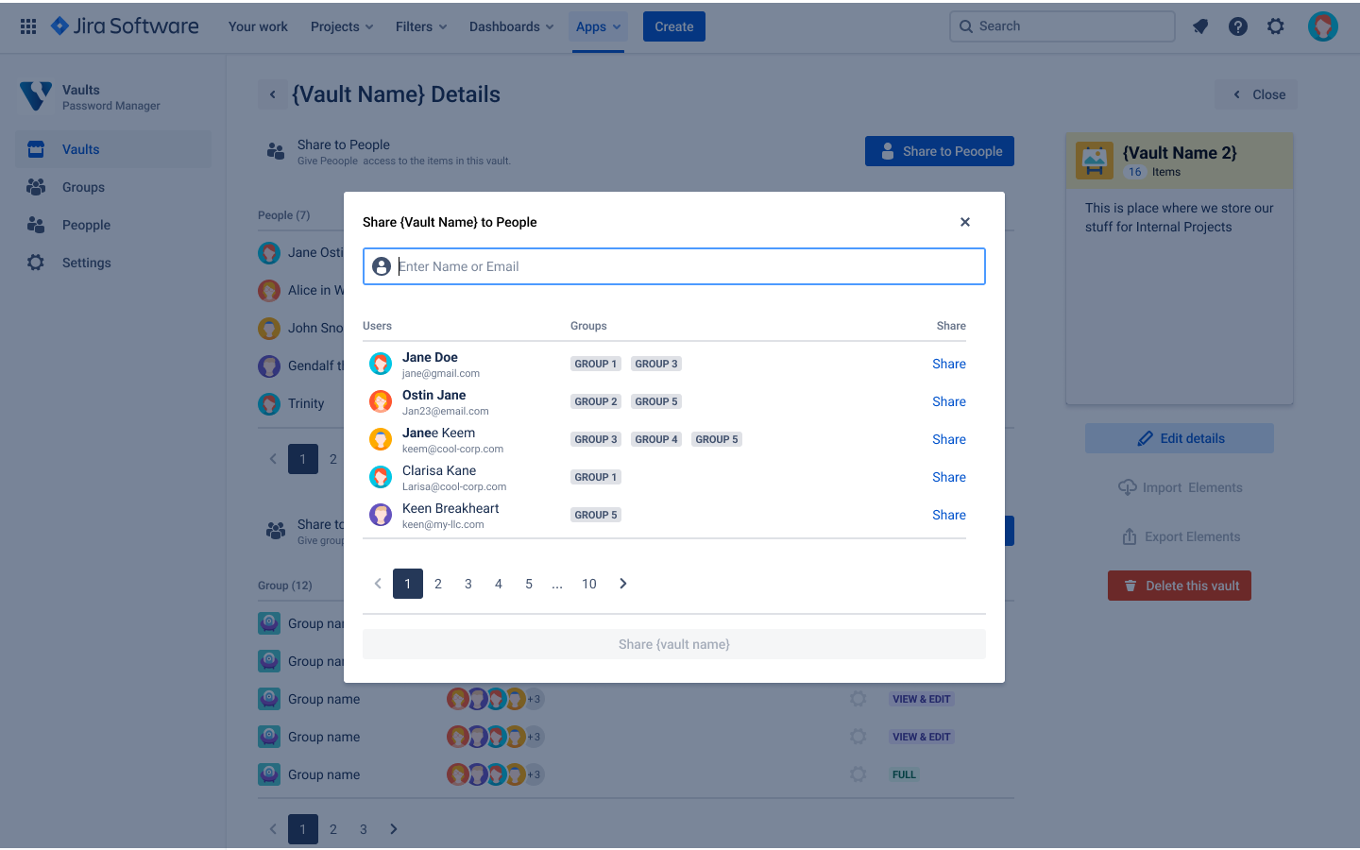The height and width of the screenshot is (850, 1360).
Task: Go to page 5 in the dialog pagination
Action: pos(529,584)
